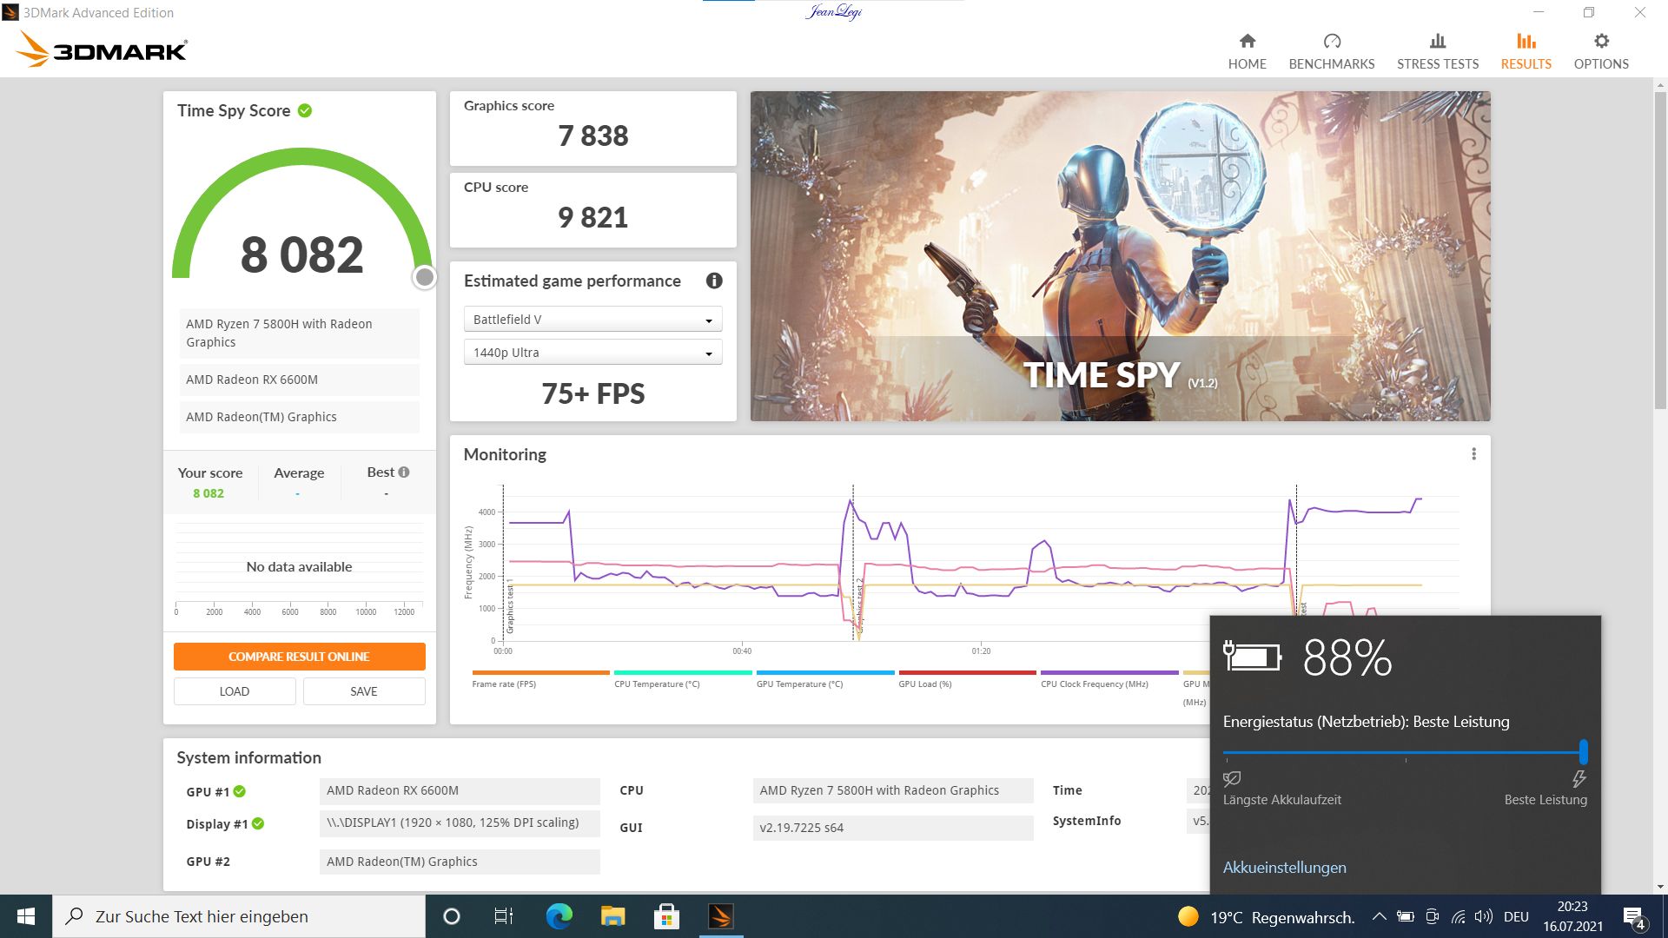The image size is (1668, 938).
Task: Open the Benchmarks gauge icon
Action: click(x=1331, y=42)
